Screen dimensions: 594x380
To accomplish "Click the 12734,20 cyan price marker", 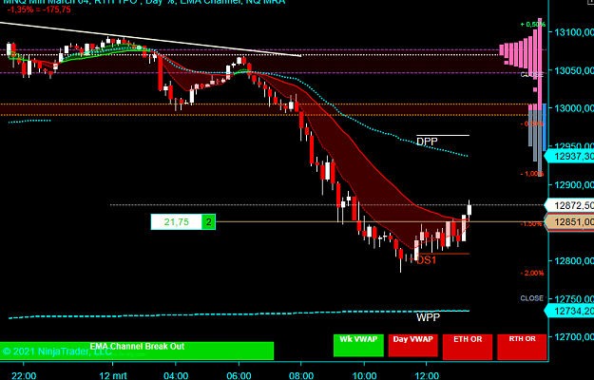I will coord(569,311).
